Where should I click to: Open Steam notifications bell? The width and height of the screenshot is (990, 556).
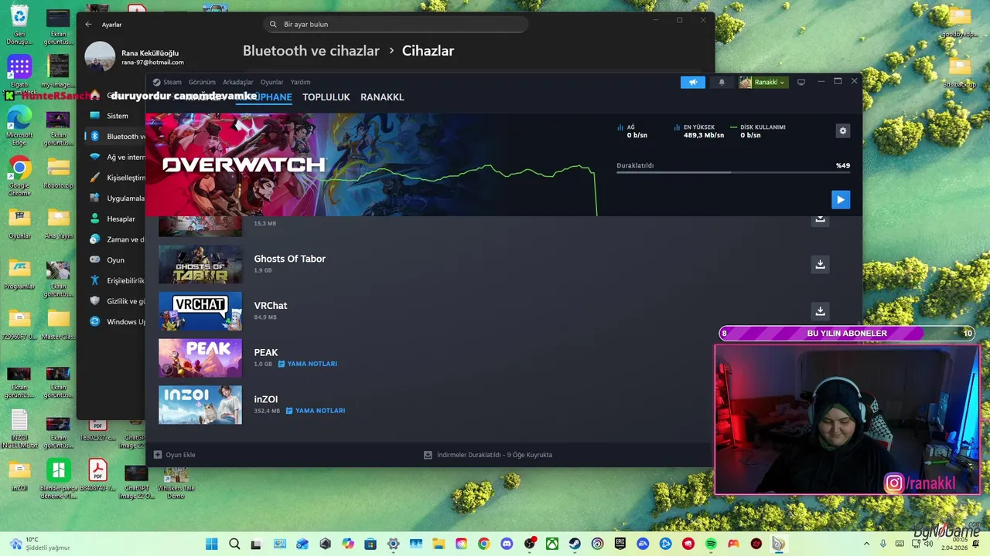722,82
